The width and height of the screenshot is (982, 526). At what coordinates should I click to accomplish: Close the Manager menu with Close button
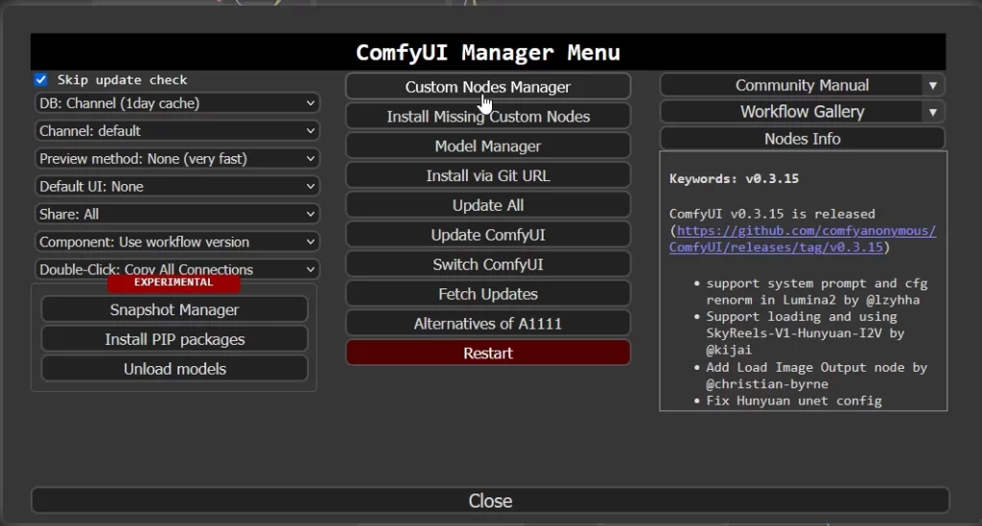[490, 500]
